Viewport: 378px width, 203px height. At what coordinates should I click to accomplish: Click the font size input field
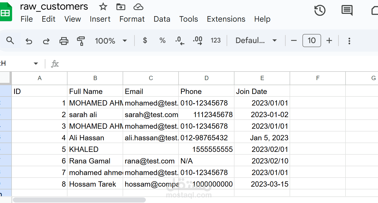click(x=312, y=41)
